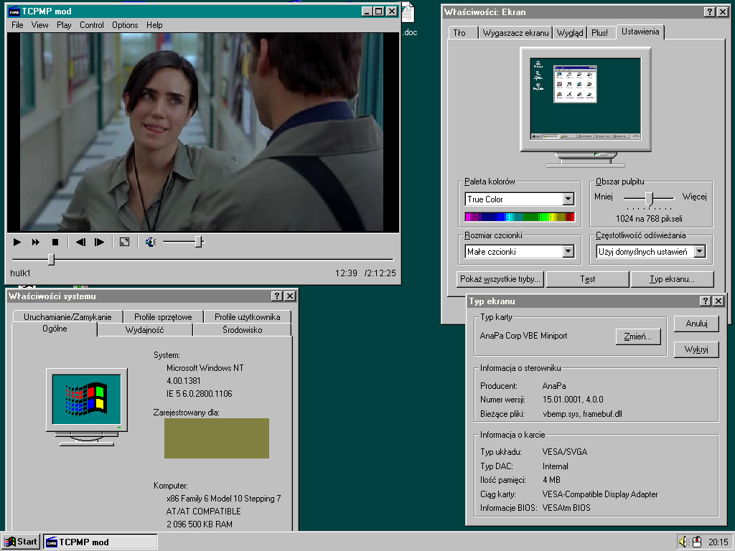Image resolution: width=735 pixels, height=551 pixels.
Task: Click the TCPMP mod taskbar button
Action: 100,542
